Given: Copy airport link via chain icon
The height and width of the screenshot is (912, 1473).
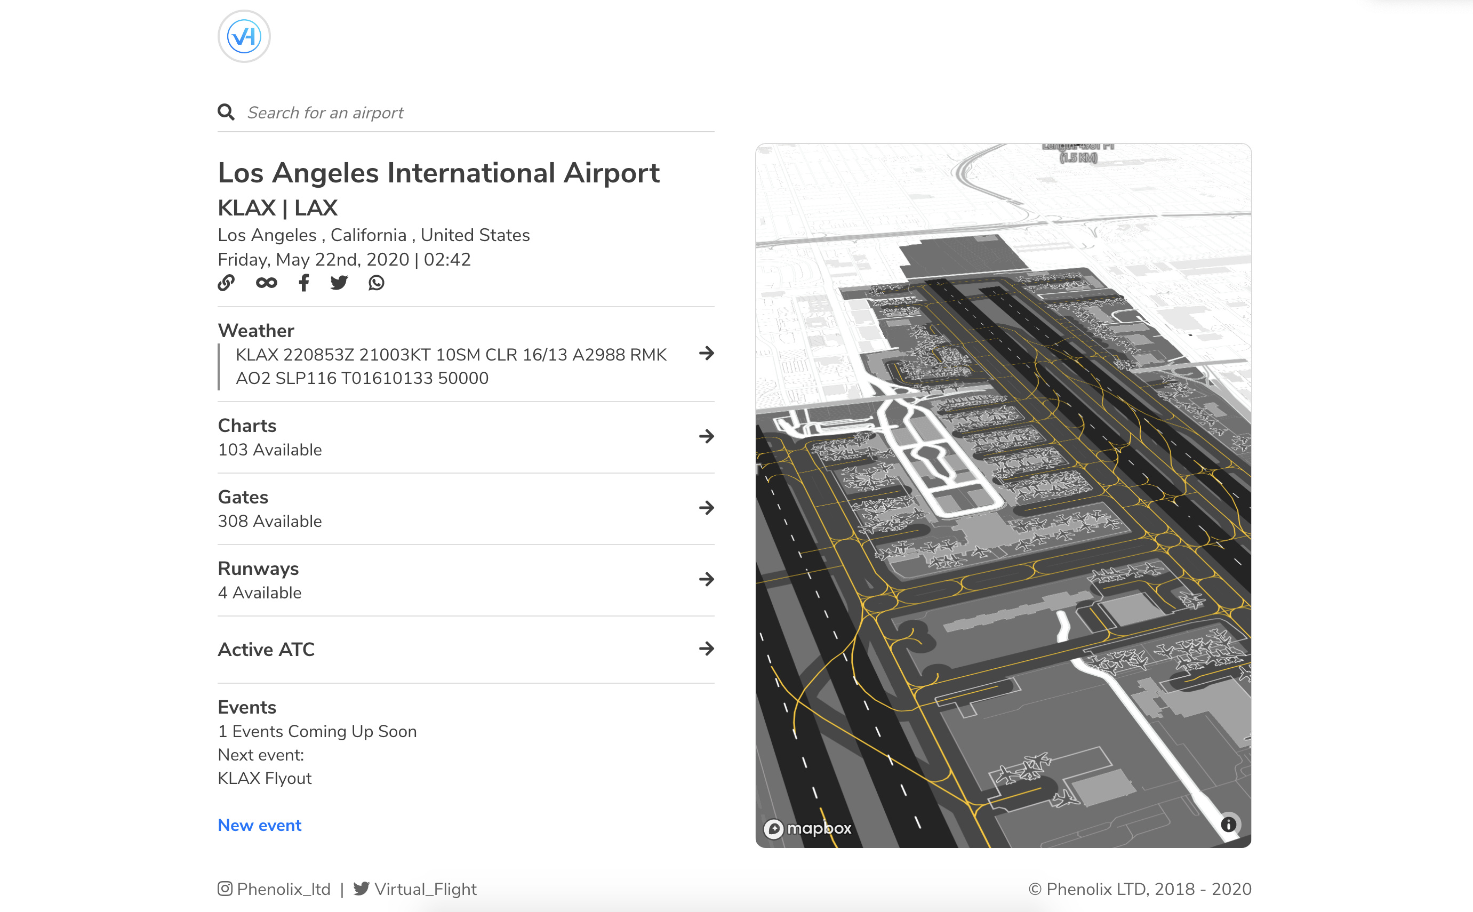Looking at the screenshot, I should click(226, 282).
